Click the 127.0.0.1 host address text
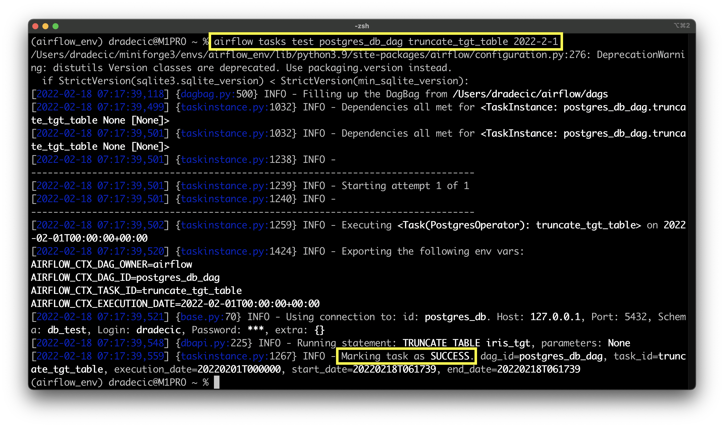Screen dimensions: 724x427 [x=555, y=317]
